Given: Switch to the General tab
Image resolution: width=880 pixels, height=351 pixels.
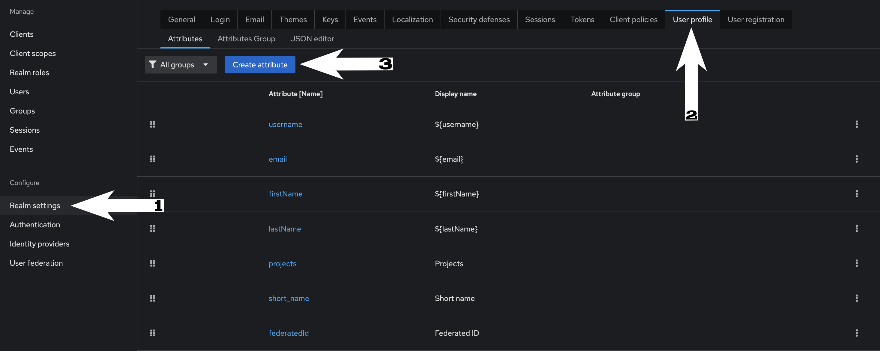Looking at the screenshot, I should (181, 19).
